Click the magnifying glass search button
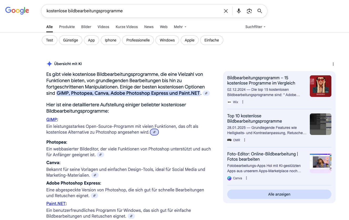349x220 pixels. coord(260,11)
